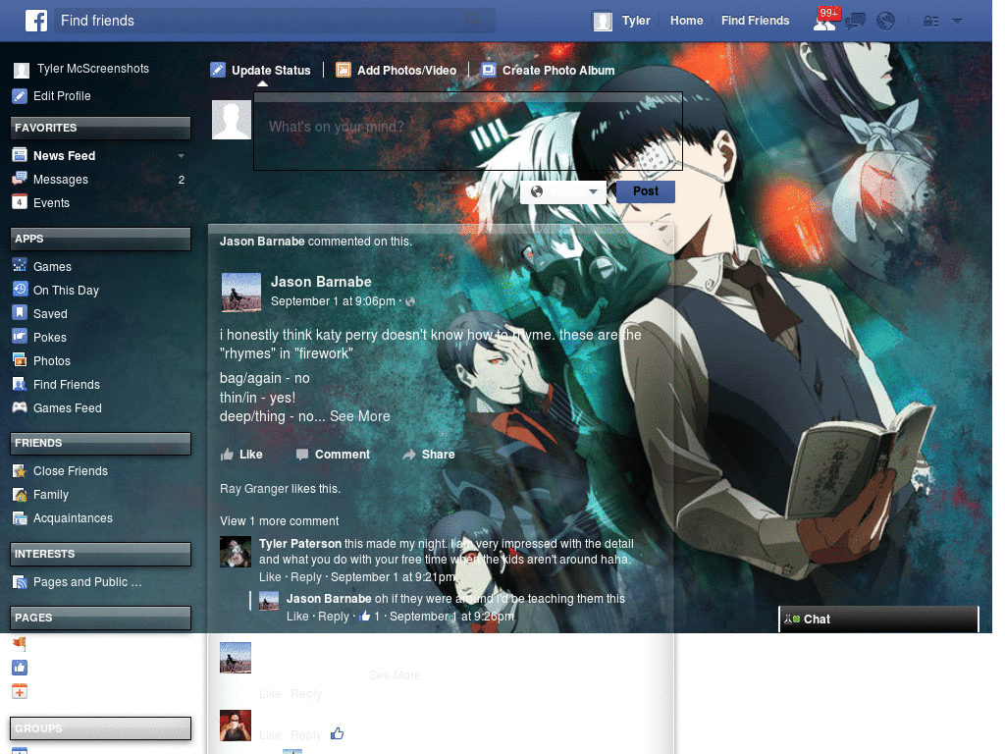Like Jason Barnabe's post

pyautogui.click(x=241, y=455)
